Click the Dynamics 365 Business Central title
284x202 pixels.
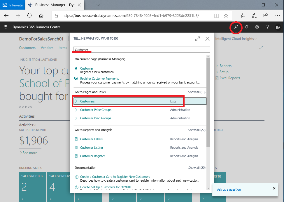[37, 27]
